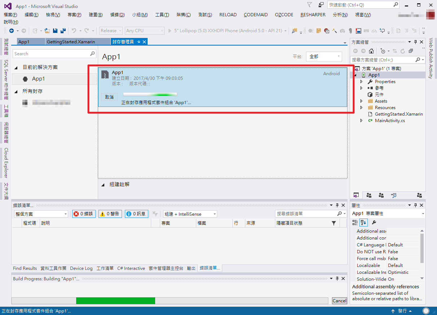Click the archive progress bar under App1
The image size is (437, 315).
150,95
